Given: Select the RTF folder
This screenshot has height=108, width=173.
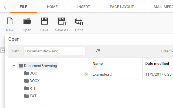Looking at the screenshot, I should click(x=33, y=88).
